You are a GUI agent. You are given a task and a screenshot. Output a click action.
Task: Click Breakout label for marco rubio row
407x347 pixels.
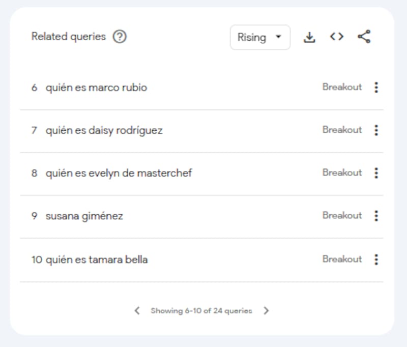click(342, 87)
